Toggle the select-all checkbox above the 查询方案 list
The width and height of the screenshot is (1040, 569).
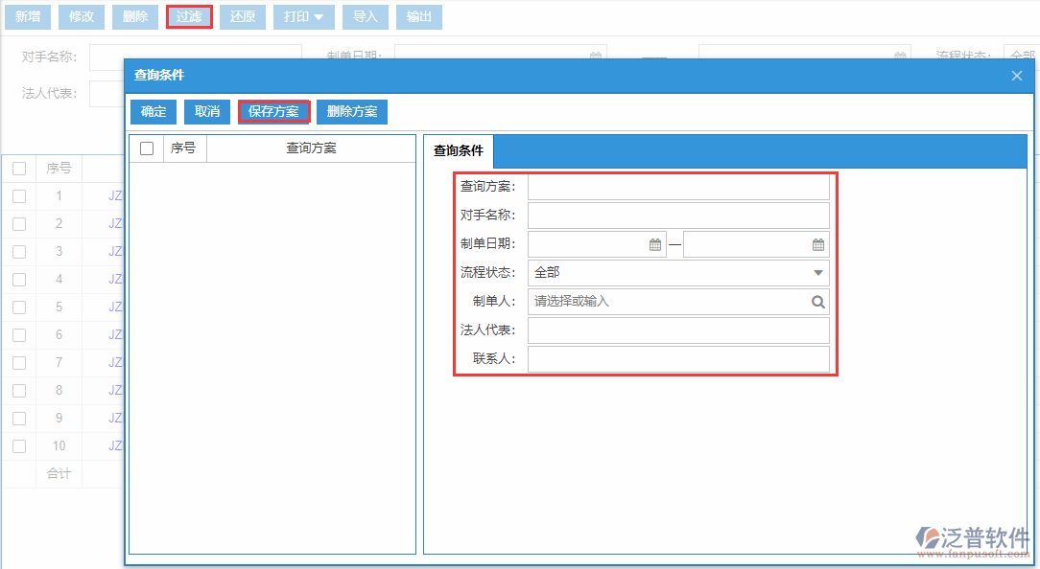tap(146, 148)
